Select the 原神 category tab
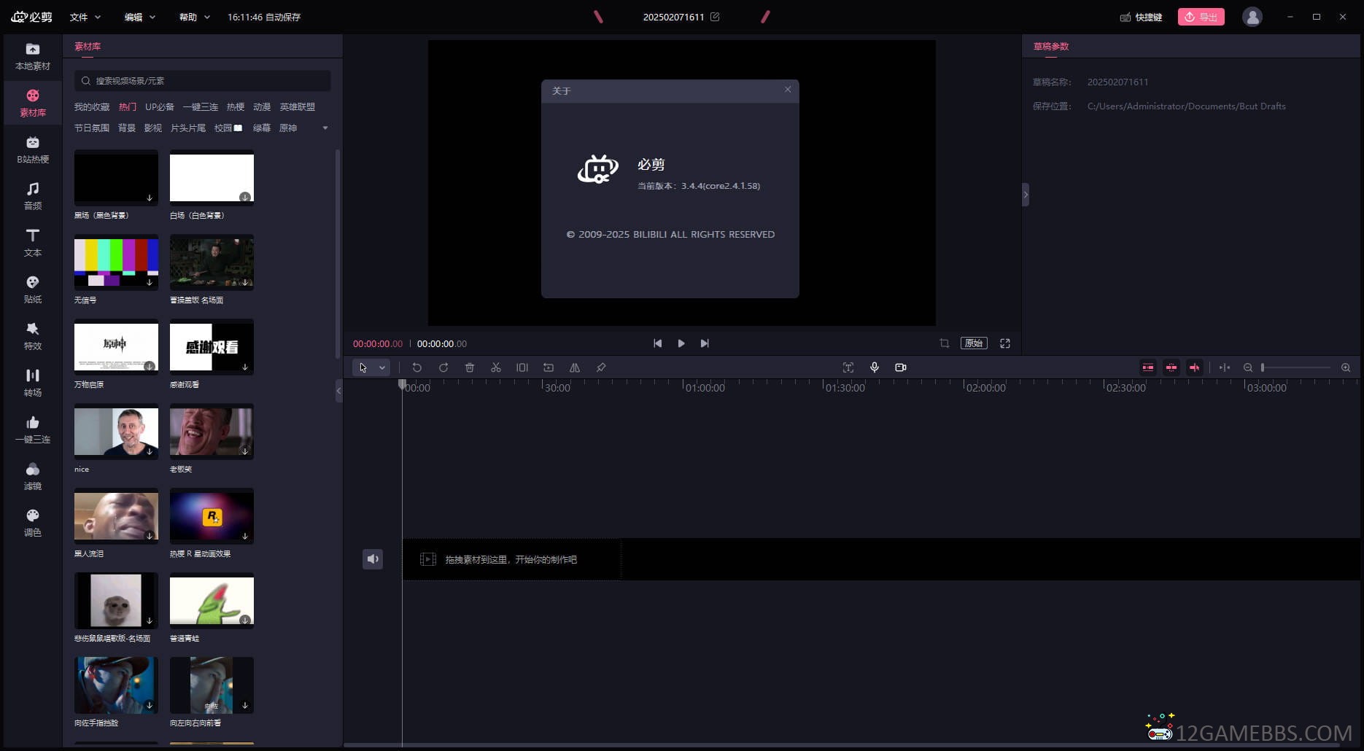Image resolution: width=1364 pixels, height=751 pixels. pyautogui.click(x=288, y=128)
